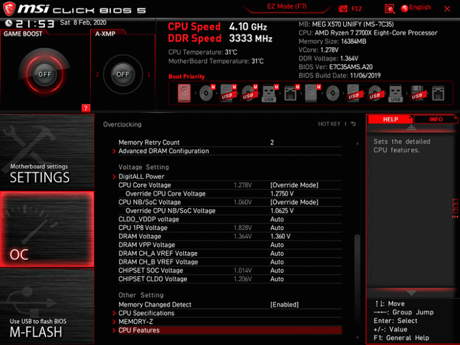Edit the DRAM Voltage 1.360 V field
The width and height of the screenshot is (460, 345).
pyautogui.click(x=280, y=236)
